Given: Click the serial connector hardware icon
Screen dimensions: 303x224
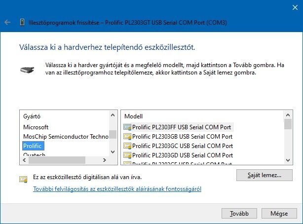Looking at the screenshot, I should [27, 70].
